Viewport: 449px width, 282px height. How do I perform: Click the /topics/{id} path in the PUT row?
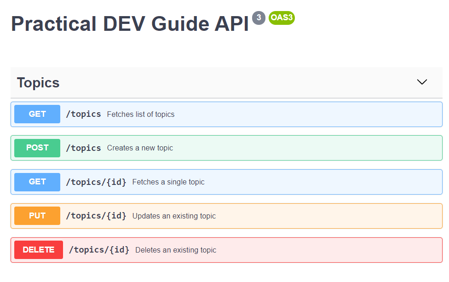pos(96,216)
